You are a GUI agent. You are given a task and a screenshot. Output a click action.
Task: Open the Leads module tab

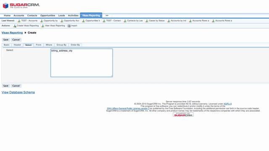[62, 16]
